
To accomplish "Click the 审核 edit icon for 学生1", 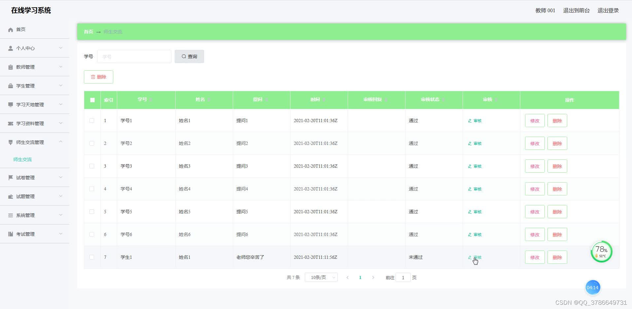I will click(470, 257).
